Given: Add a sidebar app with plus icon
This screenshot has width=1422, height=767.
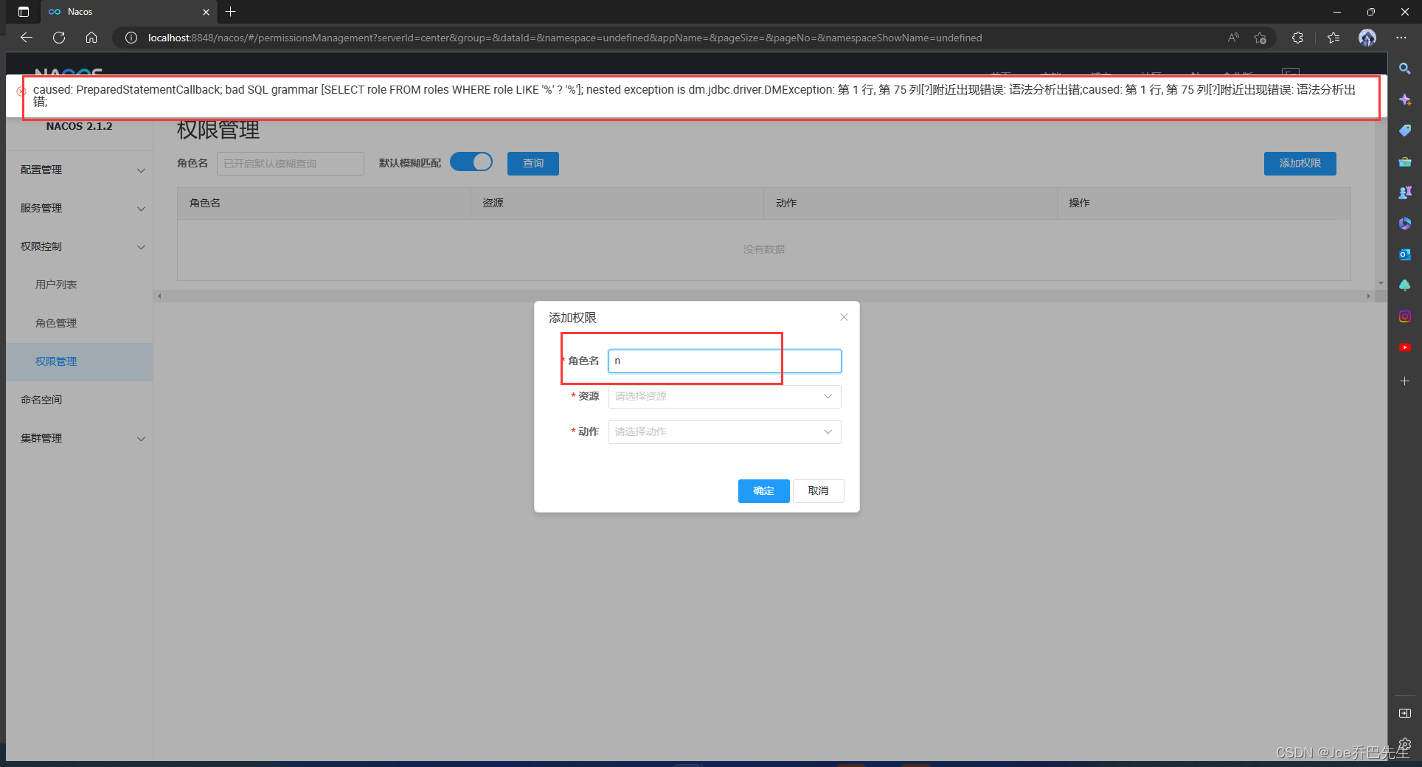Looking at the screenshot, I should coord(1405,381).
